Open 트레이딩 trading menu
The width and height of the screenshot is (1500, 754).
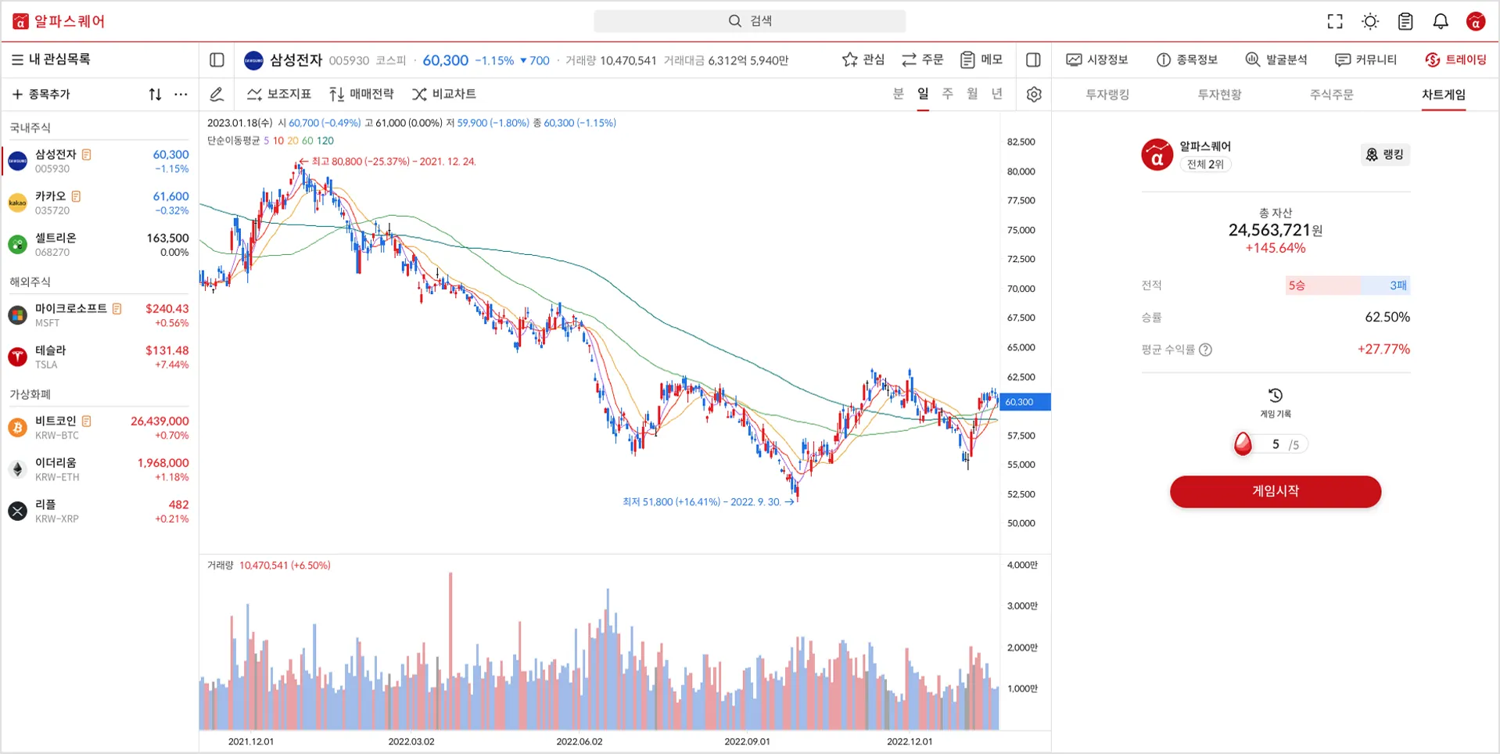click(x=1455, y=60)
